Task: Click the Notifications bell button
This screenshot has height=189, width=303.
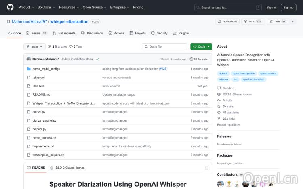Action: tap(227, 21)
